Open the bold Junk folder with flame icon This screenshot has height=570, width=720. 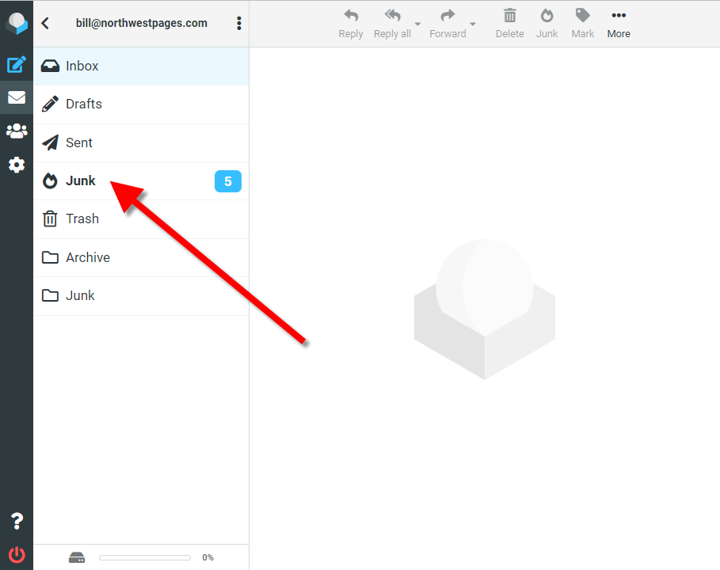[x=141, y=180]
